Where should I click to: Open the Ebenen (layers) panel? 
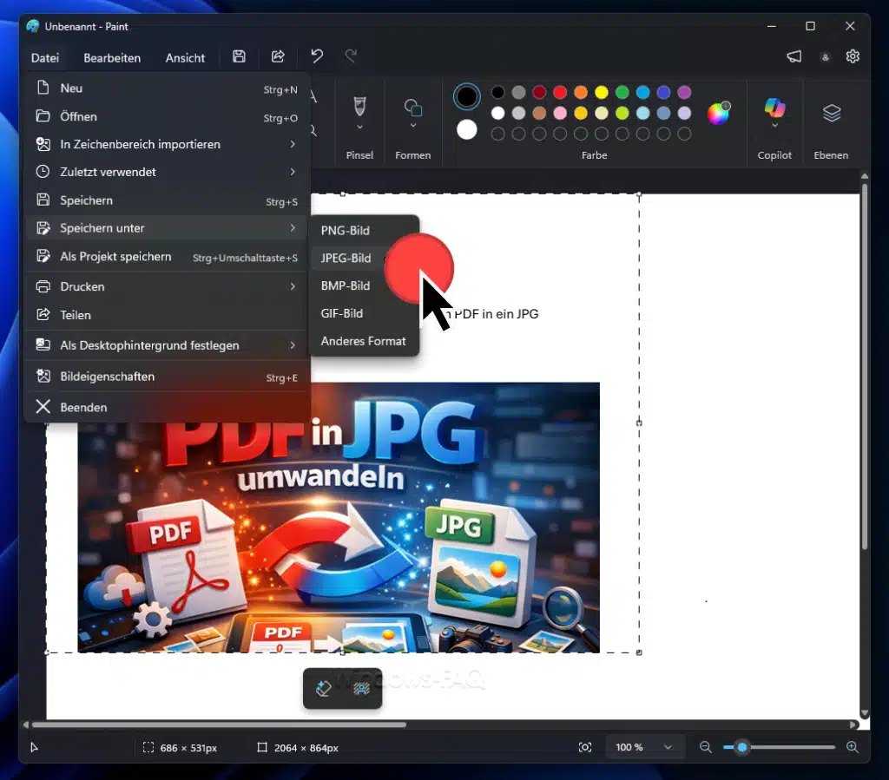(x=831, y=113)
